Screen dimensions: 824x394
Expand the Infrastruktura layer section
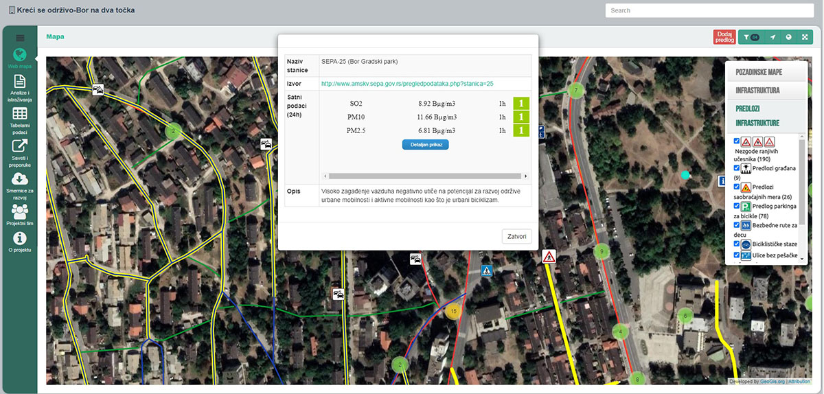pos(757,91)
